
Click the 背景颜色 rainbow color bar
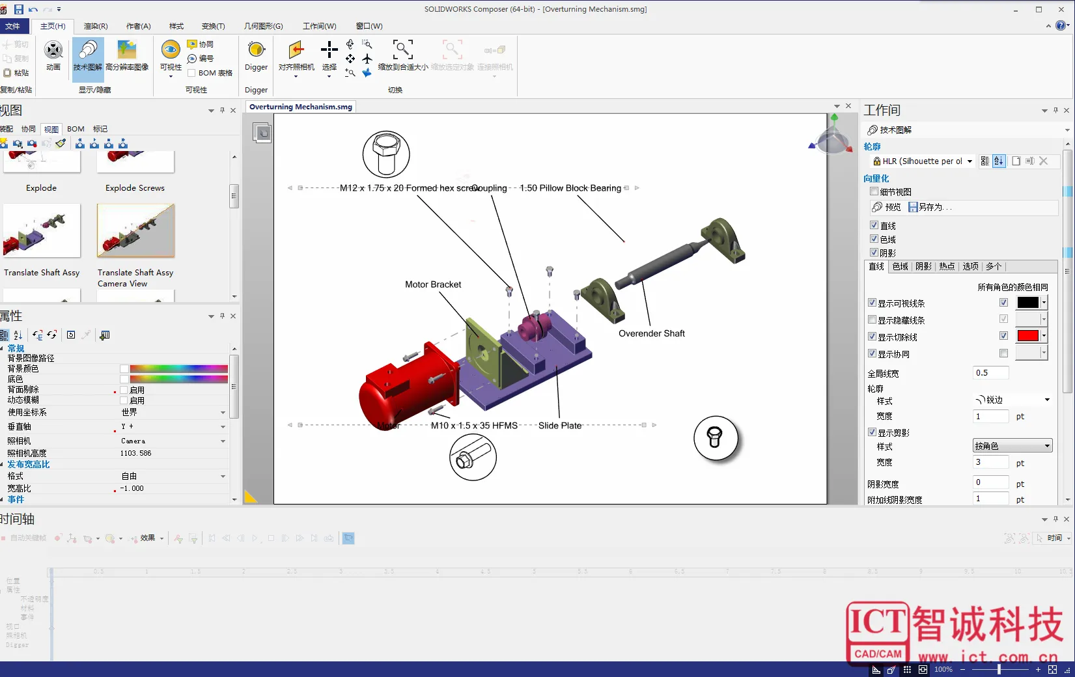[178, 368]
